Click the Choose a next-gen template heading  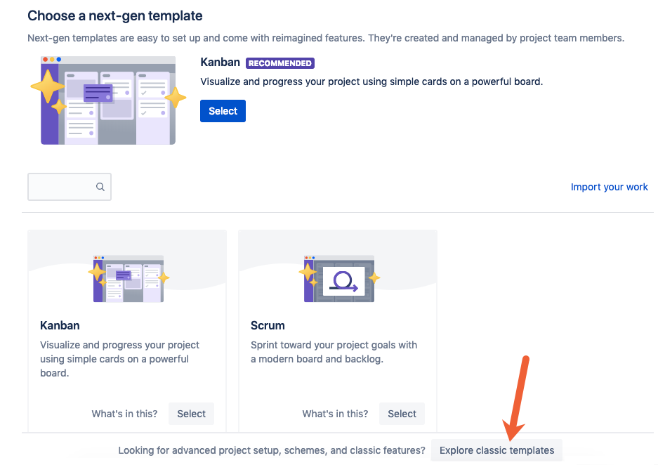point(114,15)
